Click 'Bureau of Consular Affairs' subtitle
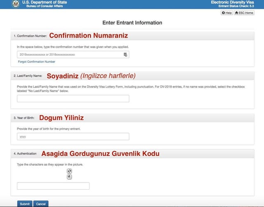This screenshot has height=207, width=264. 45,6
